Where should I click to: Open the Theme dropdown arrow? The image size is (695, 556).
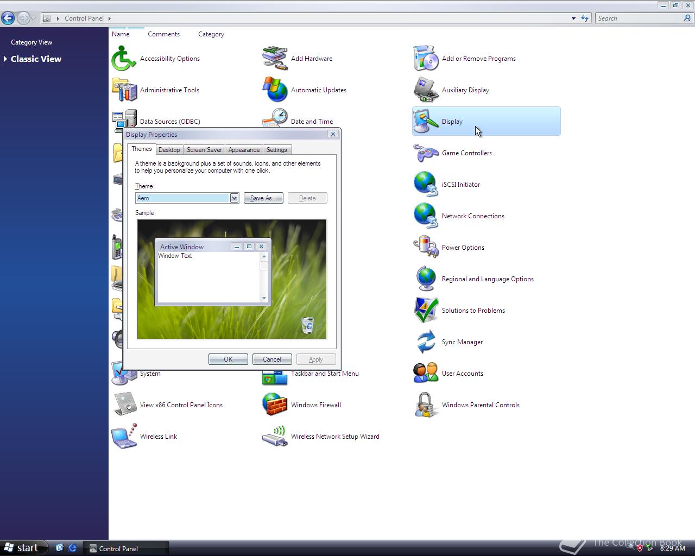click(234, 198)
